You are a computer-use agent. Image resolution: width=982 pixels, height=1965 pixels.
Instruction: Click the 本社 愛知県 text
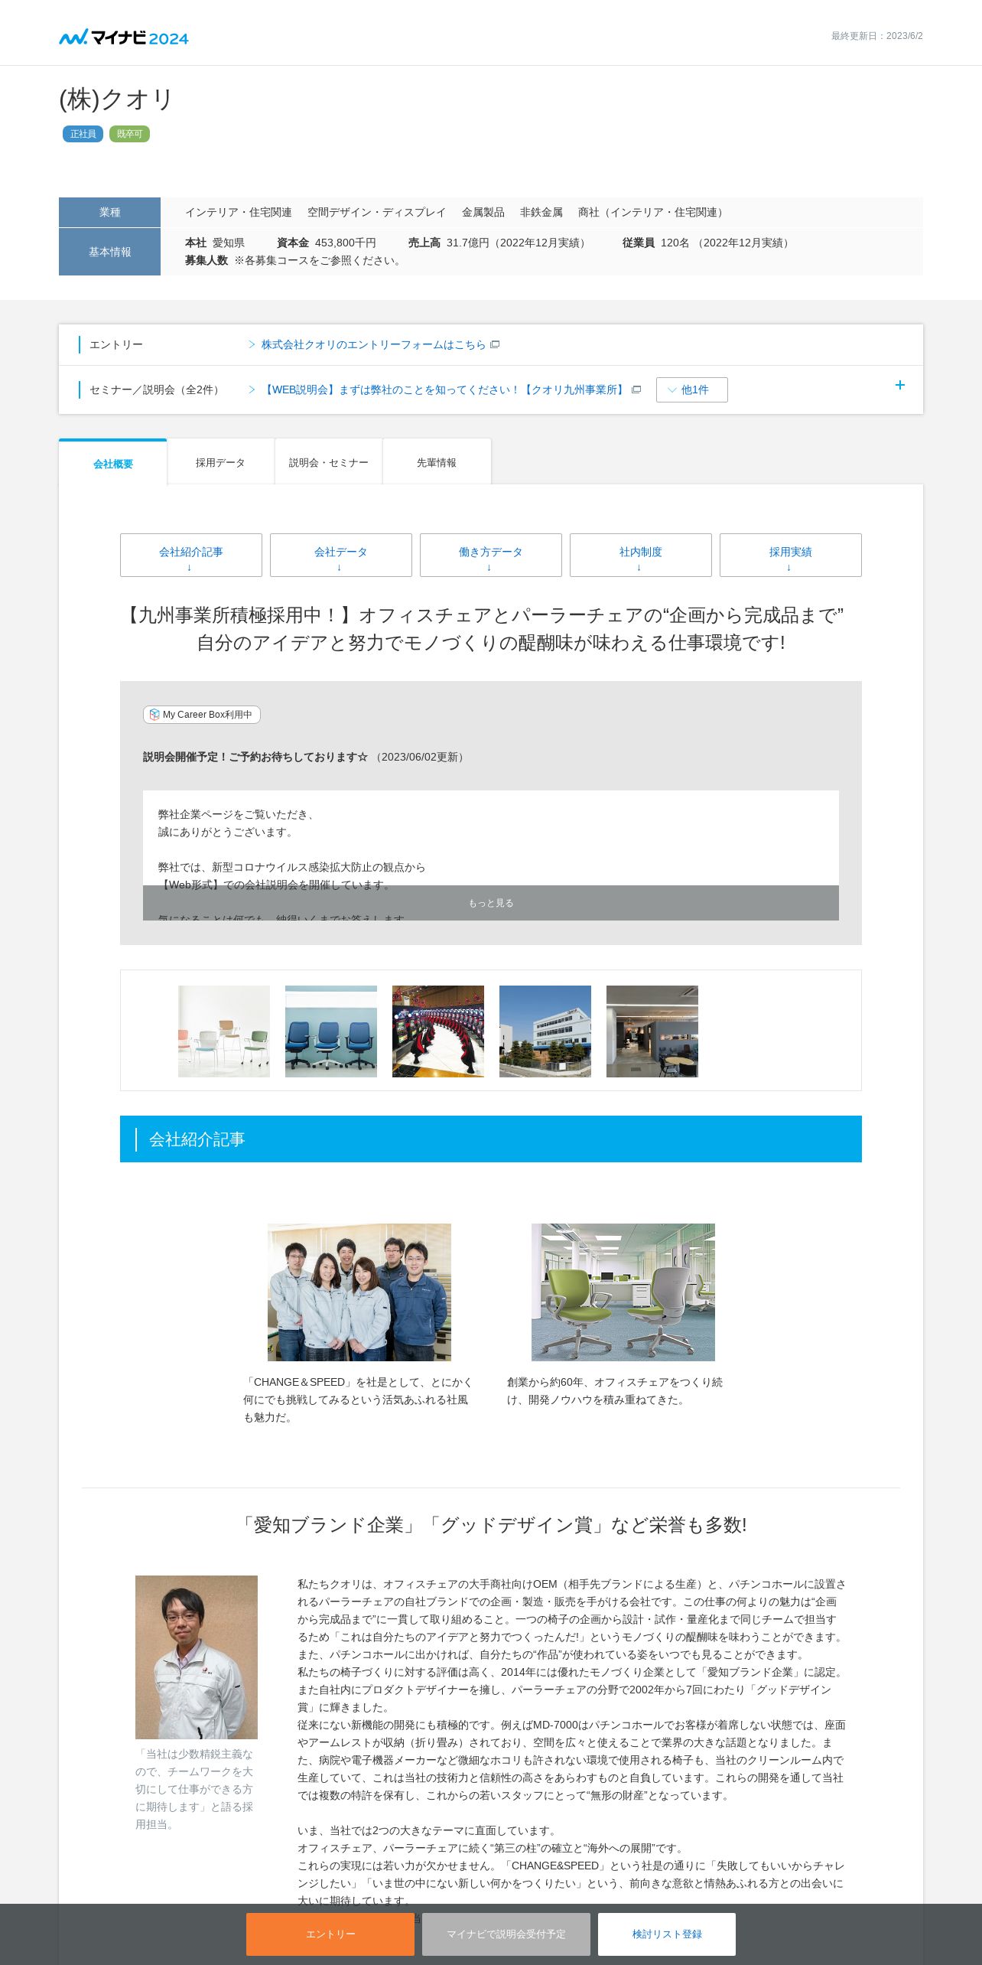(215, 243)
